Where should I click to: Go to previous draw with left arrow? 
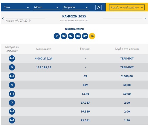(3, 18)
